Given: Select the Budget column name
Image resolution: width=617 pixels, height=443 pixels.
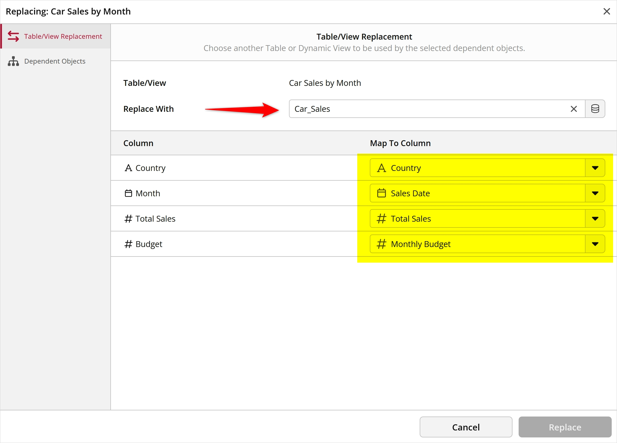Looking at the screenshot, I should 149,244.
